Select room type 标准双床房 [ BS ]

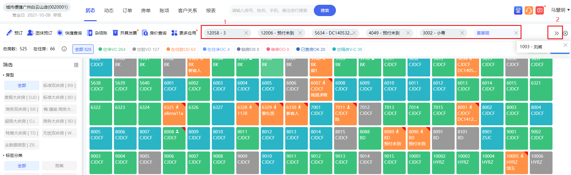click(59, 85)
